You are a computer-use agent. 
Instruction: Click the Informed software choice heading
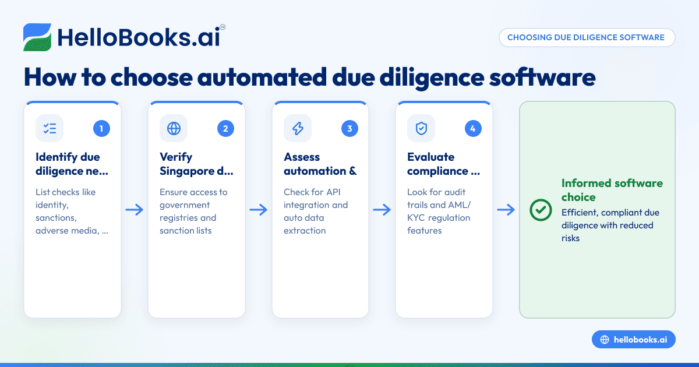(612, 190)
